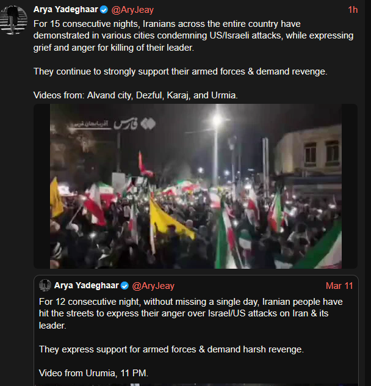Click the line 'They express support for armed forces'
Screen dimensions: 371x386
click(x=171, y=349)
